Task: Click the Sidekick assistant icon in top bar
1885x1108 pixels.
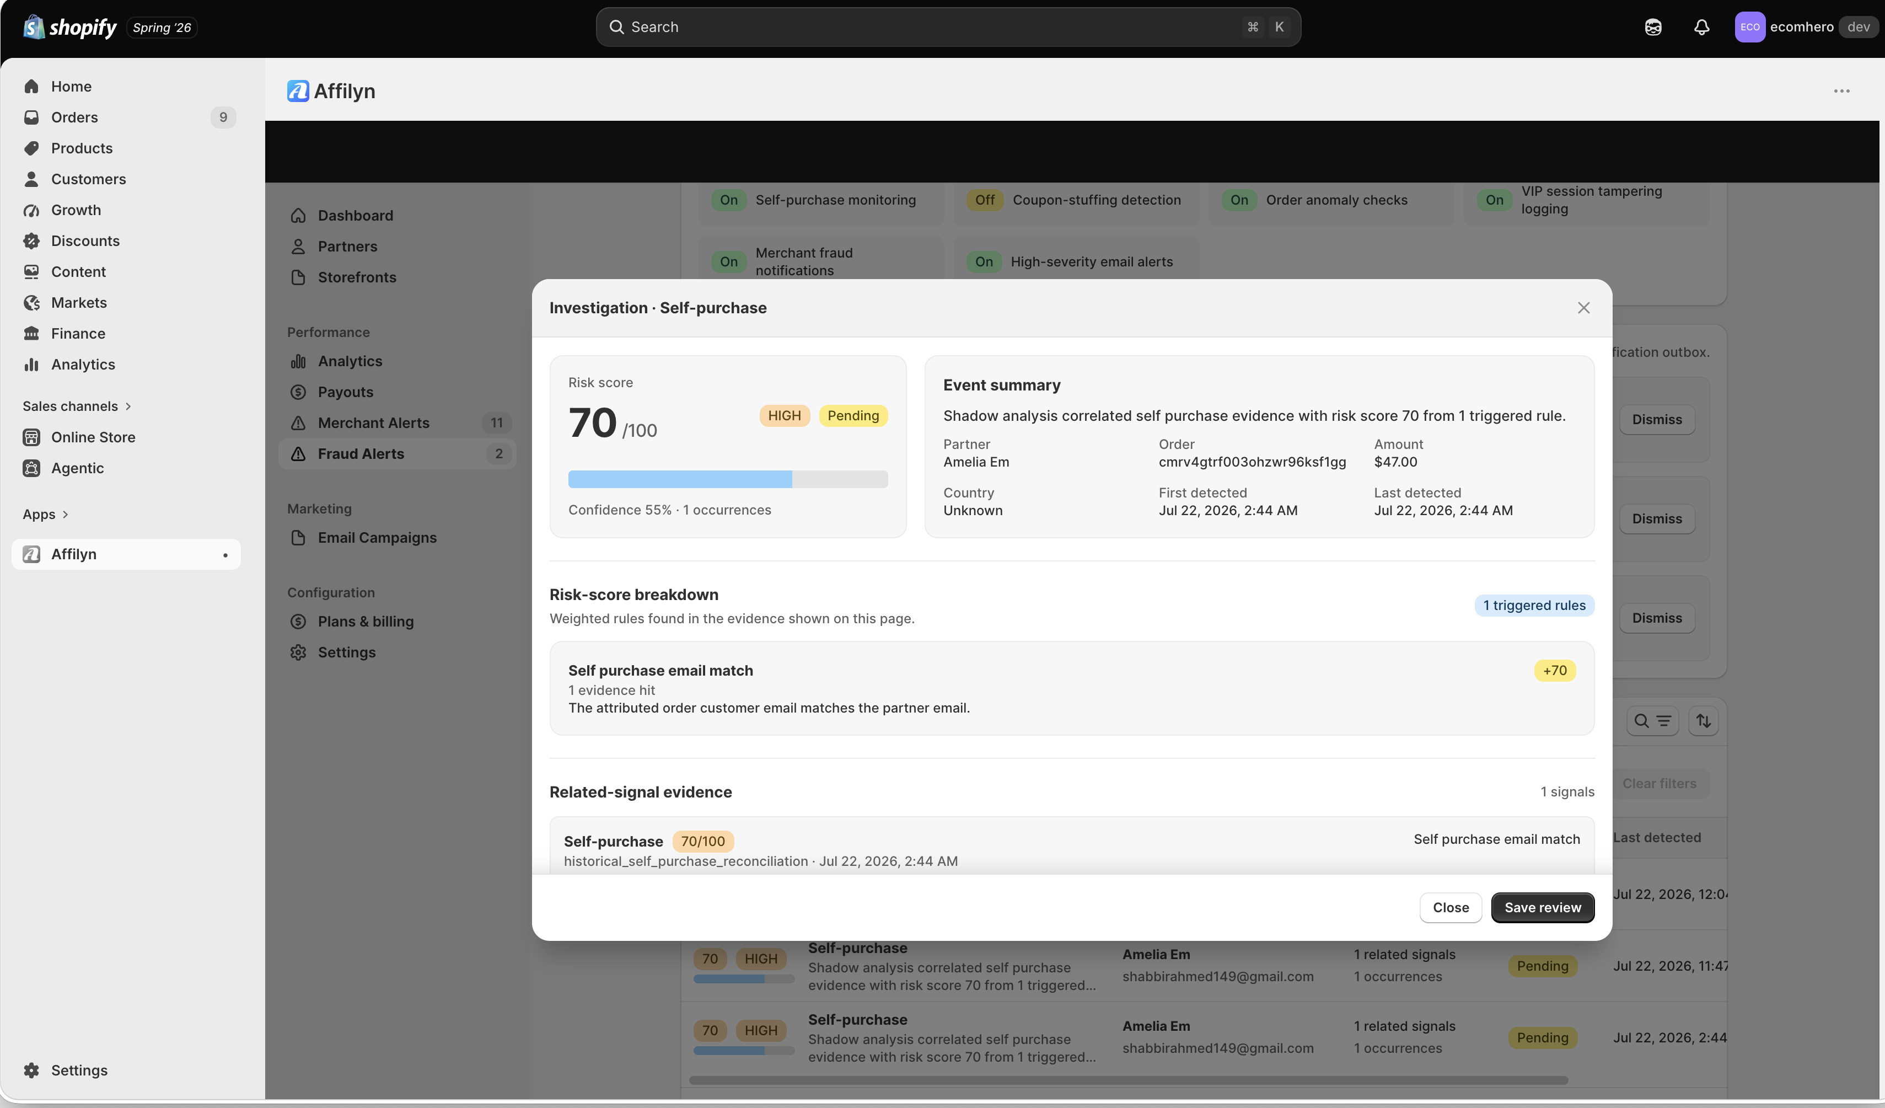Action: (x=1653, y=27)
